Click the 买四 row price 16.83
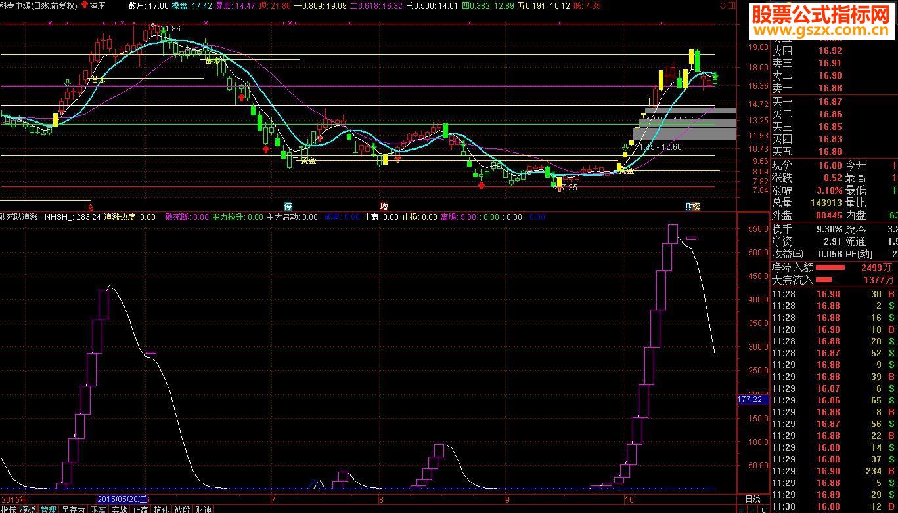Viewport: 898px width, 513px height. click(x=829, y=140)
